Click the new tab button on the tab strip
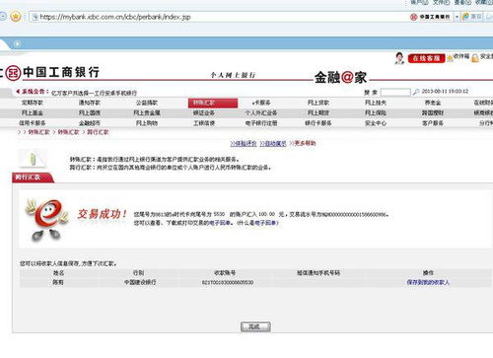 coord(18,43)
